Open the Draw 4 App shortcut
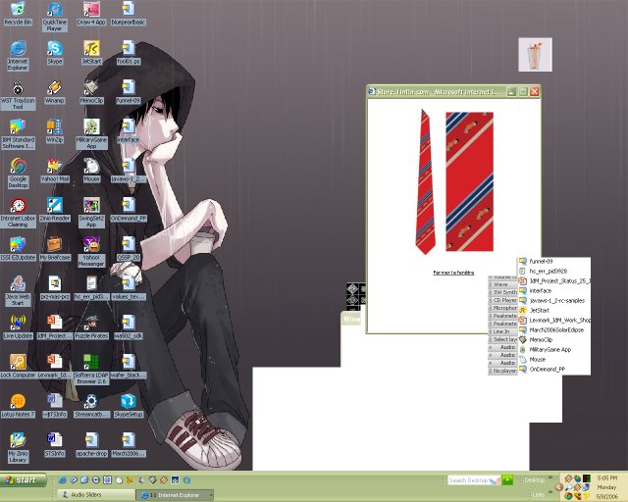The image size is (628, 502). pos(91,13)
